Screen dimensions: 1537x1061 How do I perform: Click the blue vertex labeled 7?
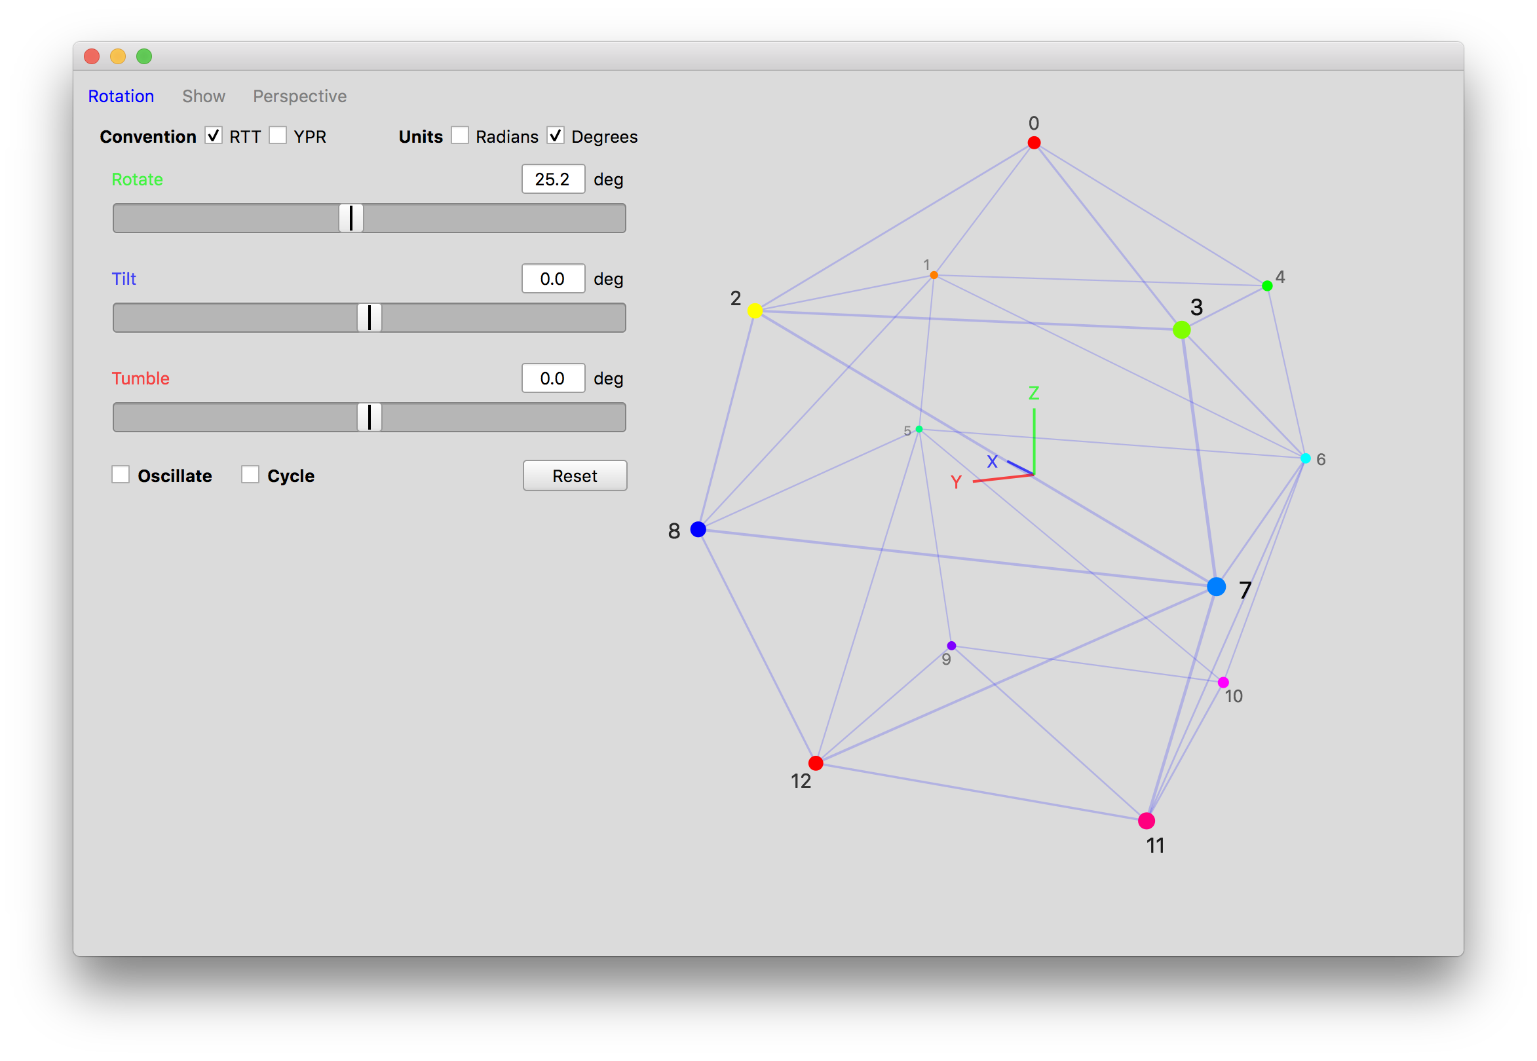point(1216,586)
